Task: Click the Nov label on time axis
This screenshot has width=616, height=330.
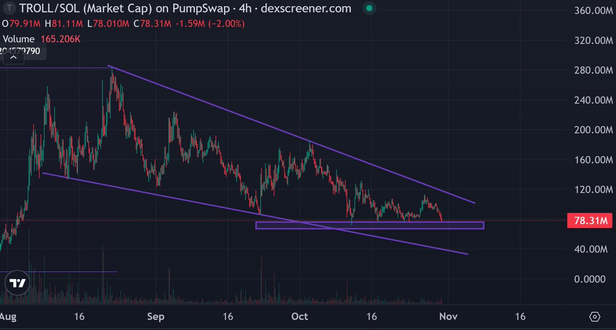Action: click(448, 316)
